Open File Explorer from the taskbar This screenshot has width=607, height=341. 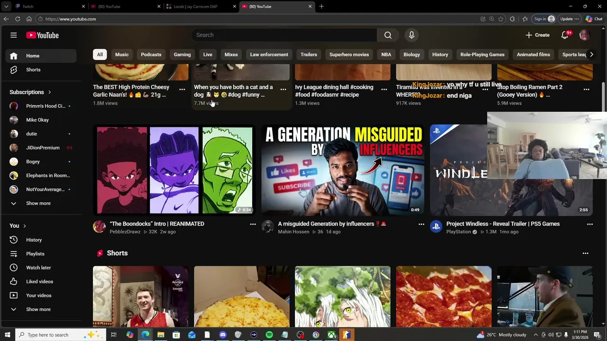161,335
